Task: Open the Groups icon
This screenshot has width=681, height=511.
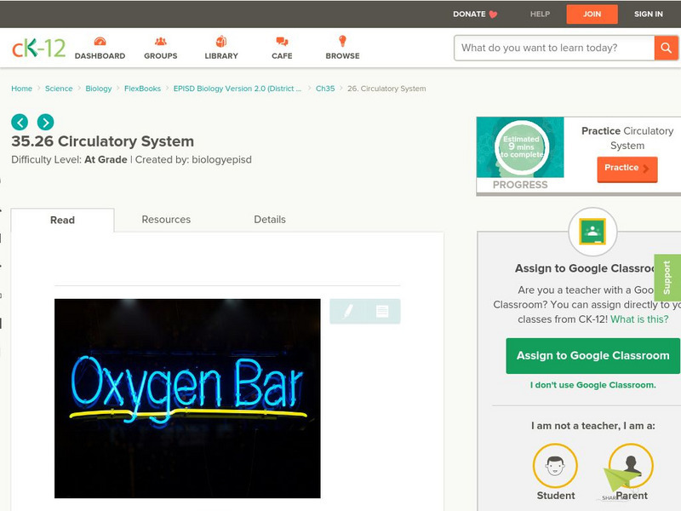Action: 160,43
